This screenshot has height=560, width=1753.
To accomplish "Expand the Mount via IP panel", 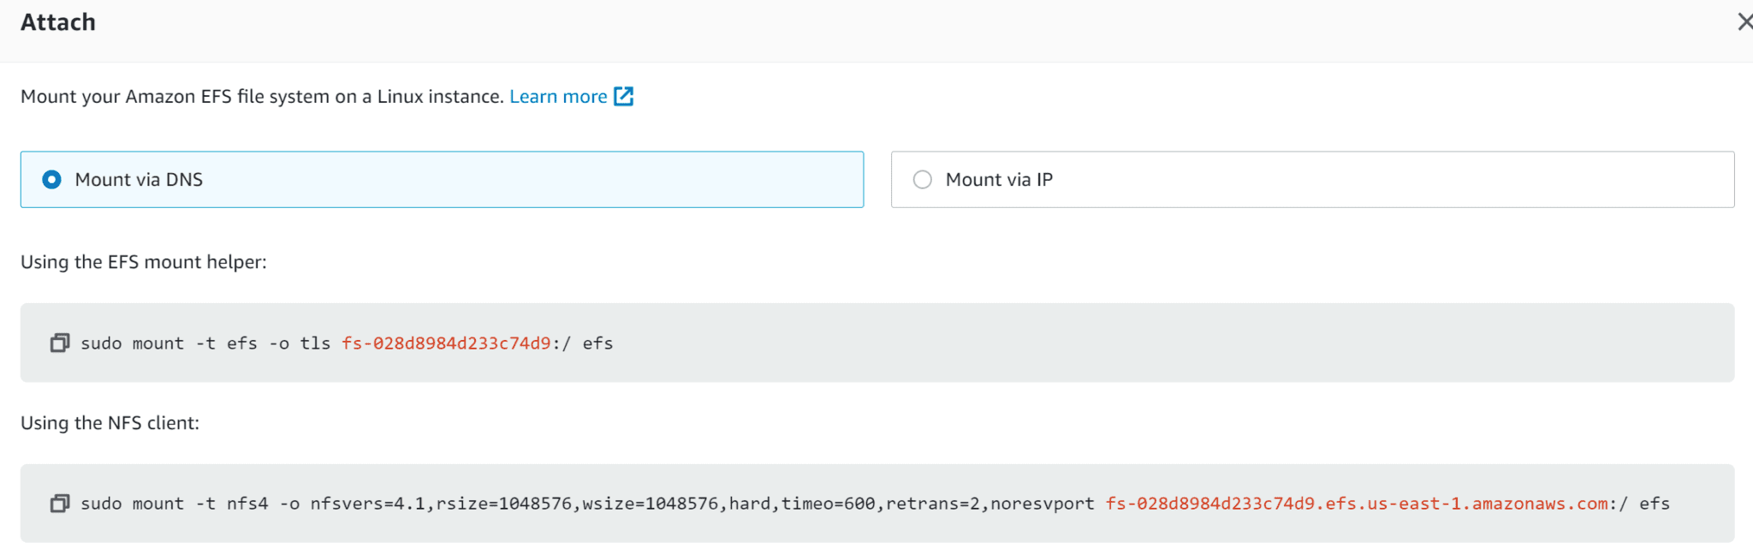I will pyautogui.click(x=1312, y=179).
